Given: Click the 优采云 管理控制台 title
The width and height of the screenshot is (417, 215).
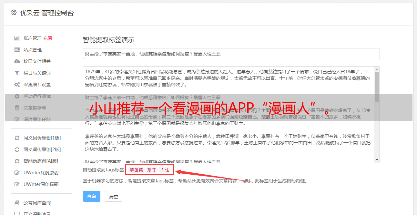Looking at the screenshot, I should (x=47, y=13).
